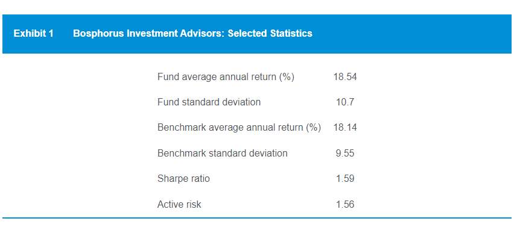The height and width of the screenshot is (227, 517).
Task: Select the value 18.14
Action: [x=345, y=127]
